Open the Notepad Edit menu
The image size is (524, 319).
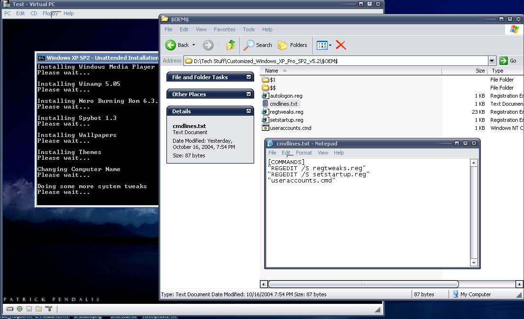tap(286, 153)
